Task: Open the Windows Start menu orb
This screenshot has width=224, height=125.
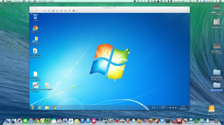Action: pos(33,108)
